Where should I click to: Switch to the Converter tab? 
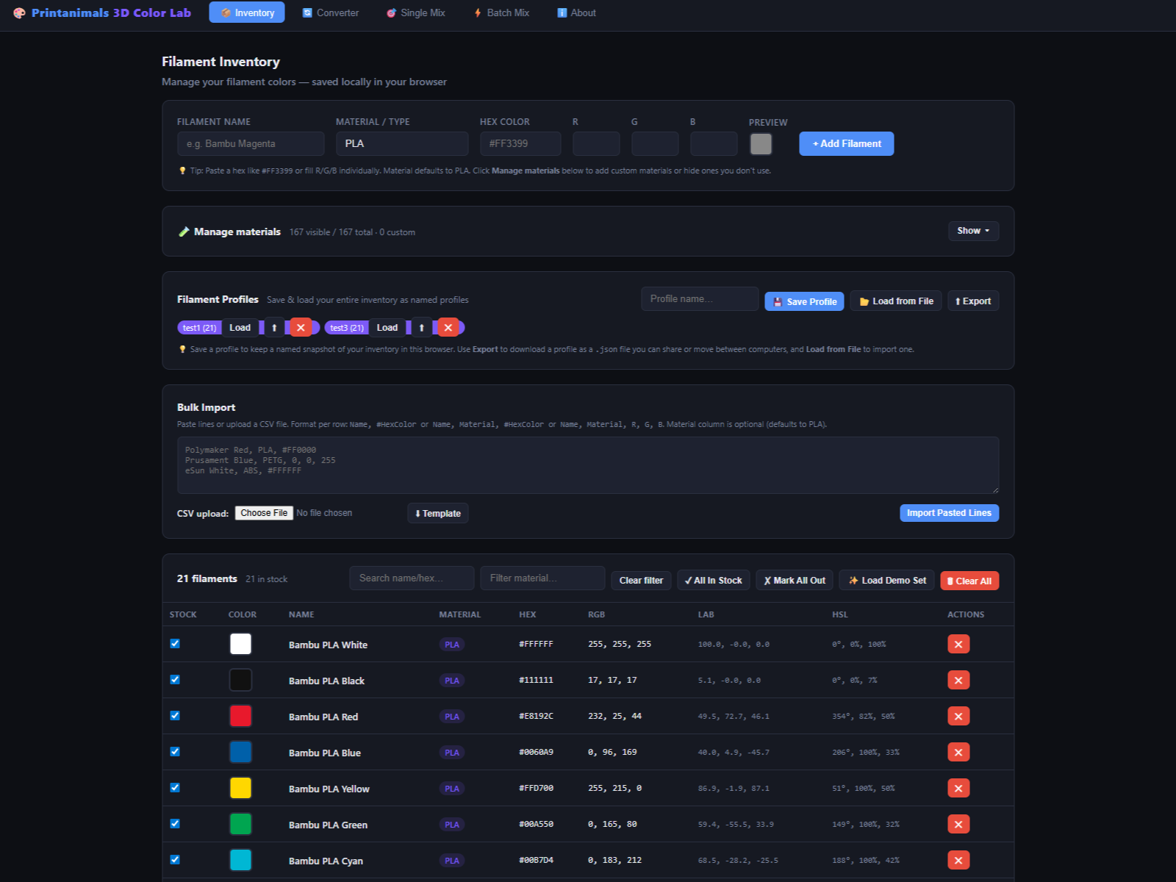point(331,12)
